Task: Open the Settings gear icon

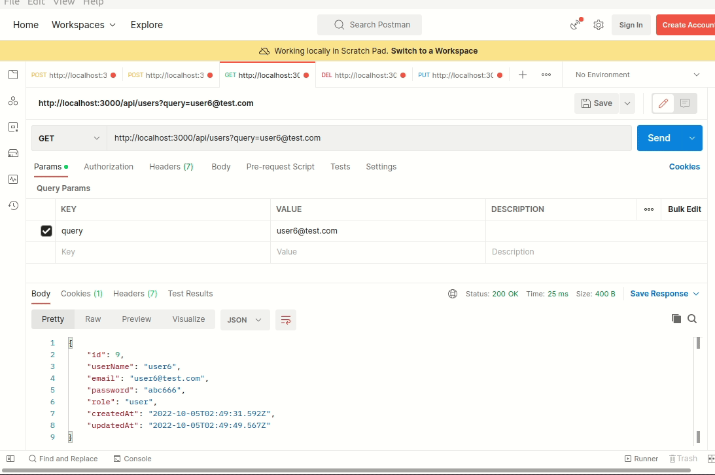Action: pyautogui.click(x=599, y=25)
